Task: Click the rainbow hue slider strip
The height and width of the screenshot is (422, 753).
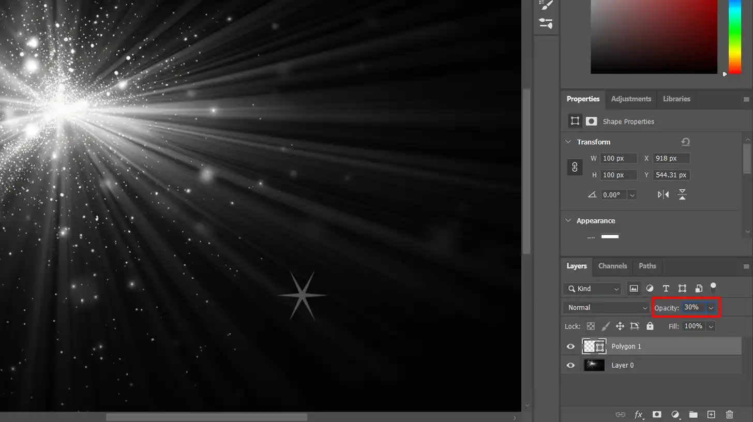Action: point(735,36)
